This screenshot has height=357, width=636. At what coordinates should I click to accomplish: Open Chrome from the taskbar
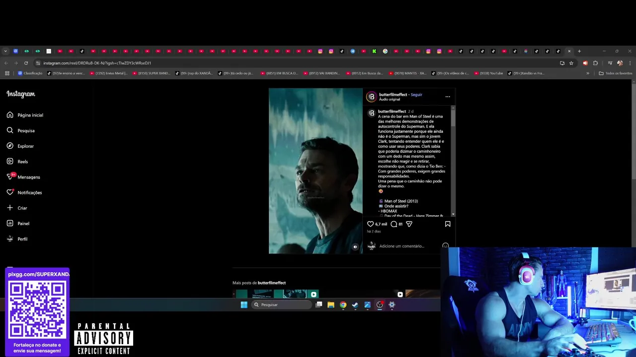pos(343,305)
